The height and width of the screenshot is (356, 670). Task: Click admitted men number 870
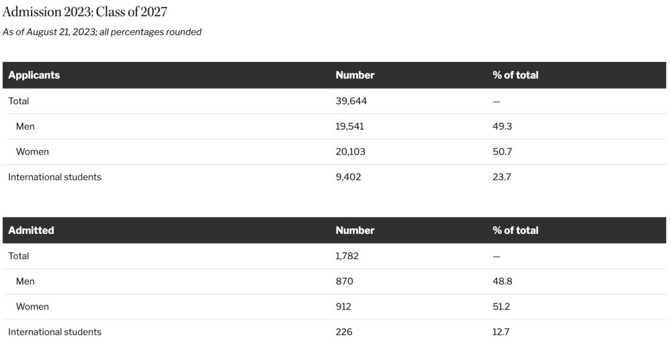pyautogui.click(x=344, y=281)
